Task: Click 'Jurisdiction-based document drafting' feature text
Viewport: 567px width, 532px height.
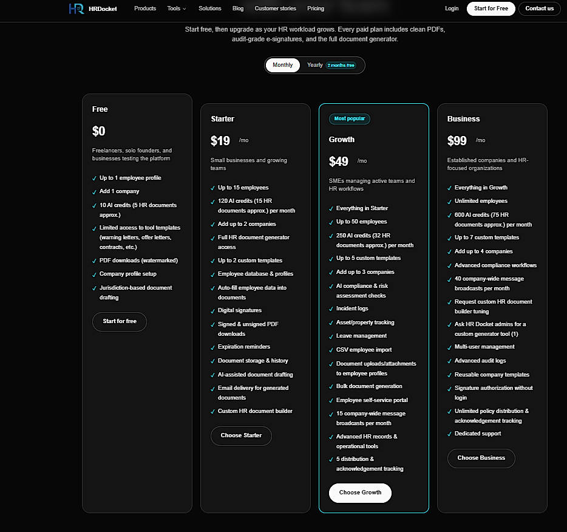Action: (x=135, y=293)
